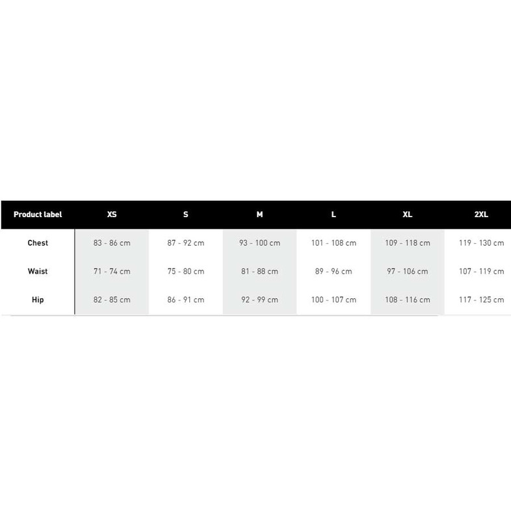Click the XS chest value 83 - 86 cm

[x=112, y=243]
